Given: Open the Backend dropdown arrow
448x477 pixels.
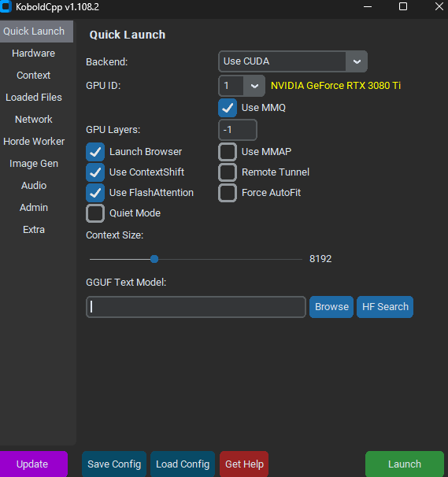Looking at the screenshot, I should (x=357, y=61).
